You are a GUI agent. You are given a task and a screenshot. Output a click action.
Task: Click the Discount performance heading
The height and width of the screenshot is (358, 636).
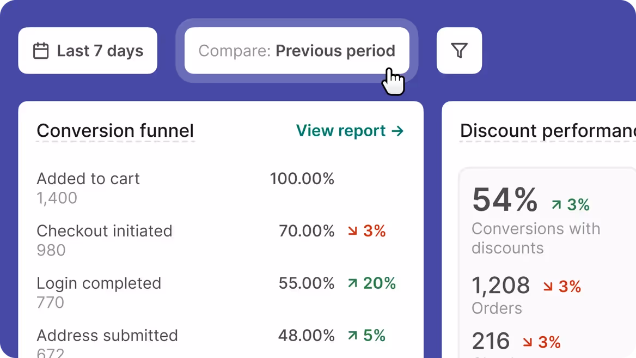(548, 131)
